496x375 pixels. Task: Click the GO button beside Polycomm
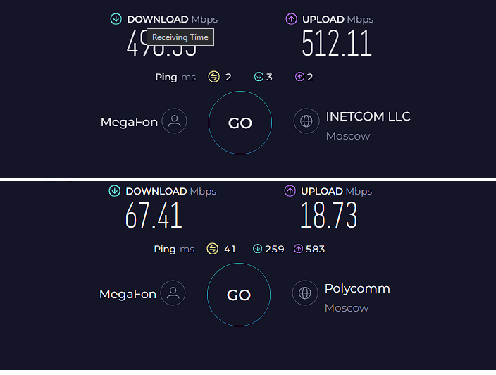(239, 295)
